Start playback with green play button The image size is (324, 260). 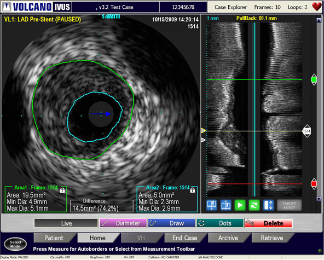[x=240, y=205]
